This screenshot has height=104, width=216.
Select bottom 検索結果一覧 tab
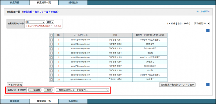[x=44, y=101]
